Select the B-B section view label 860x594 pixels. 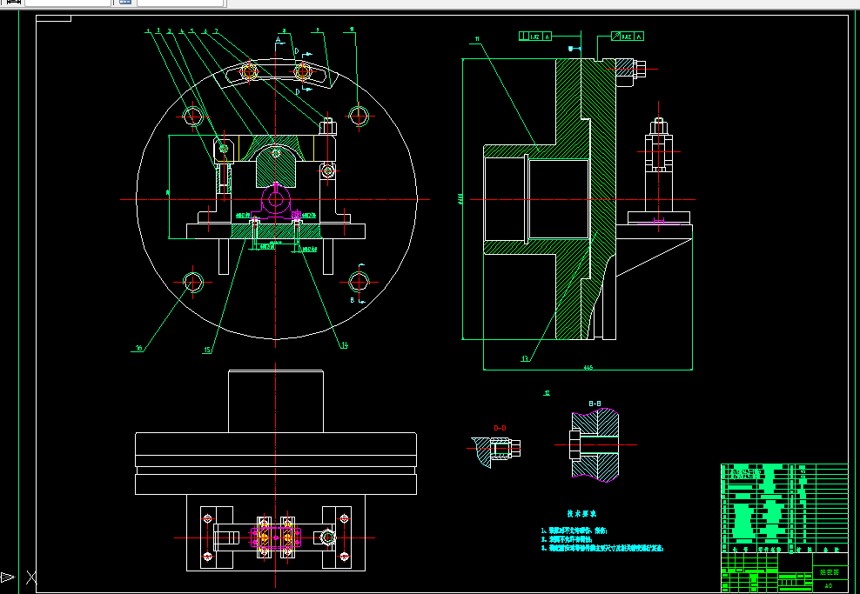coord(595,404)
